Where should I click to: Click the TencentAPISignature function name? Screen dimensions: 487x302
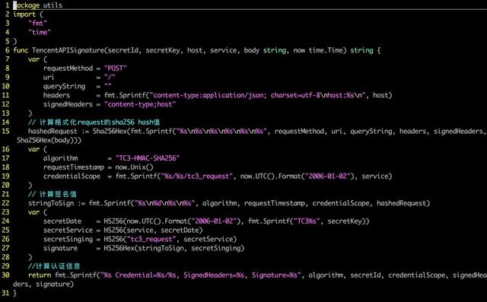pyautogui.click(x=68, y=50)
